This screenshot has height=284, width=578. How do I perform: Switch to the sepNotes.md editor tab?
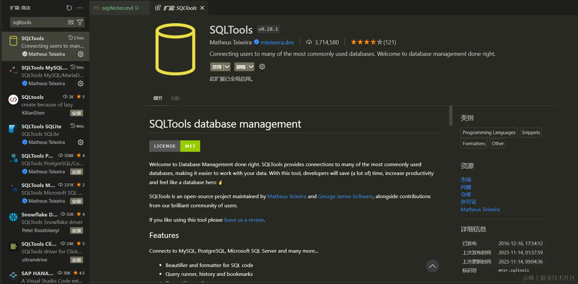pyautogui.click(x=119, y=8)
